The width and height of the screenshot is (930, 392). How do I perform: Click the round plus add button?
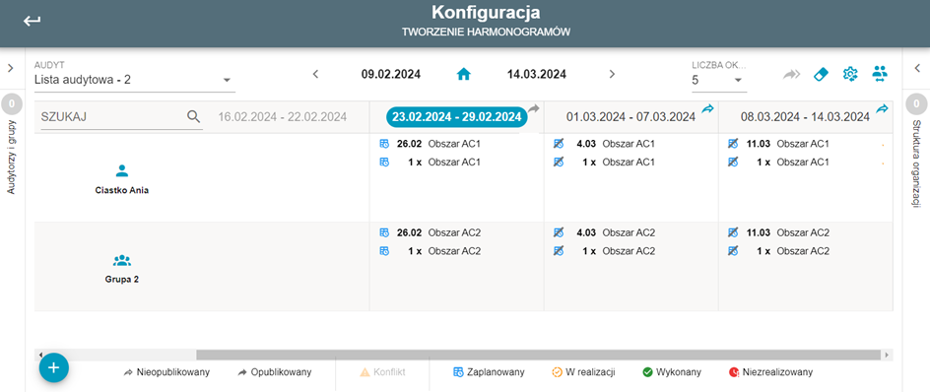click(x=54, y=367)
